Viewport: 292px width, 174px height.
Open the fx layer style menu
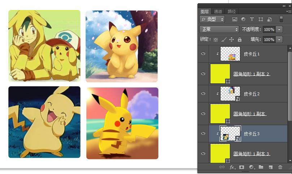click(232, 167)
